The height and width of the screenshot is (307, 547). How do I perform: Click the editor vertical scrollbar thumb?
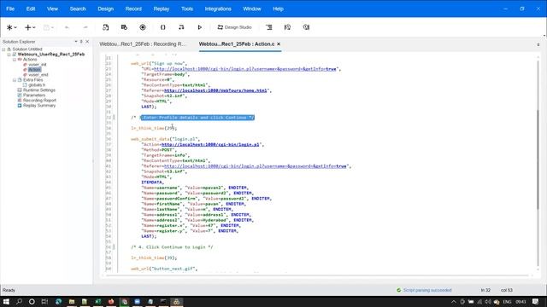[538, 159]
